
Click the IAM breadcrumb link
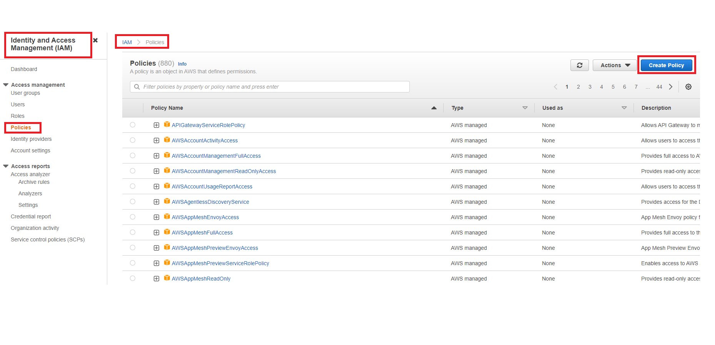[127, 42]
